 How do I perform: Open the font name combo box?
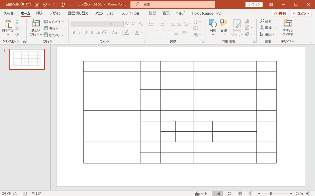pyautogui.click(x=90, y=24)
